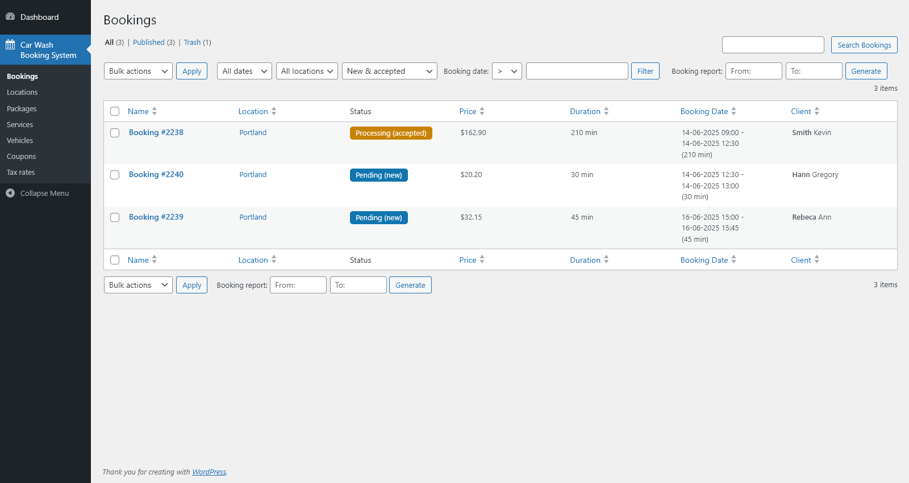
Task: Focus the bottom report From date field
Action: point(298,285)
